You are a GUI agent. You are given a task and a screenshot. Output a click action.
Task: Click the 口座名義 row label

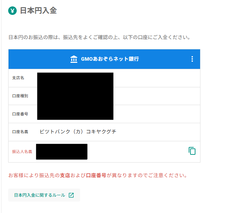point(20,132)
